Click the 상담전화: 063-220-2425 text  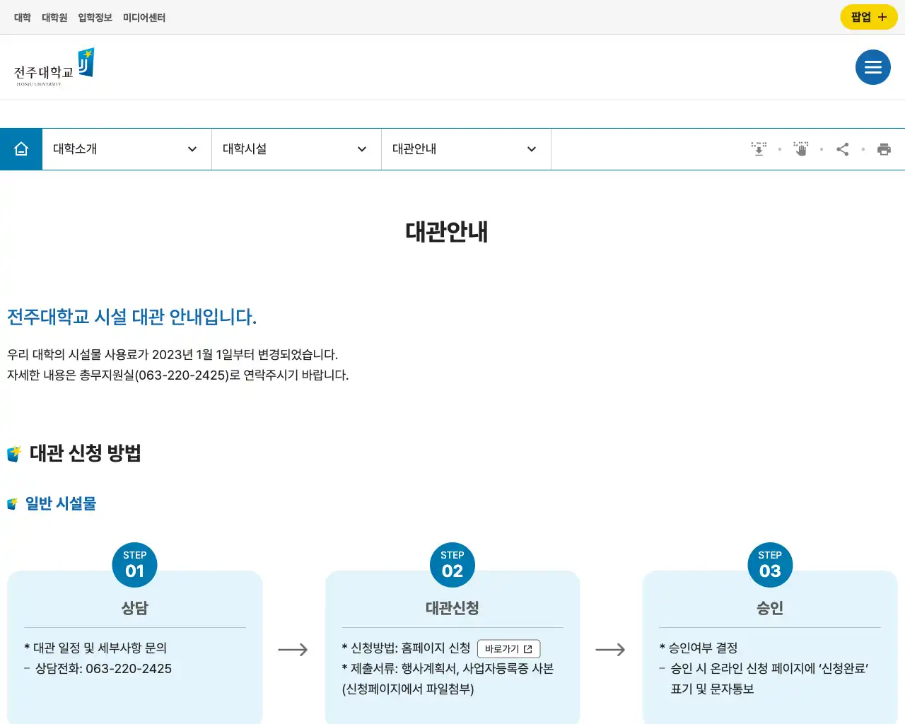click(x=103, y=669)
